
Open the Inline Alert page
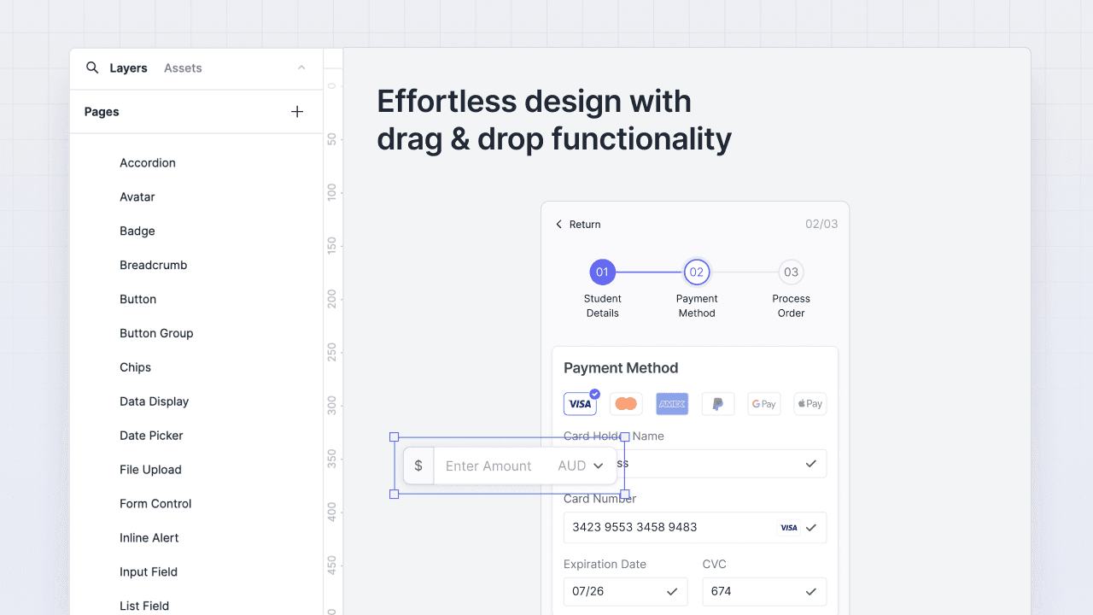point(149,538)
